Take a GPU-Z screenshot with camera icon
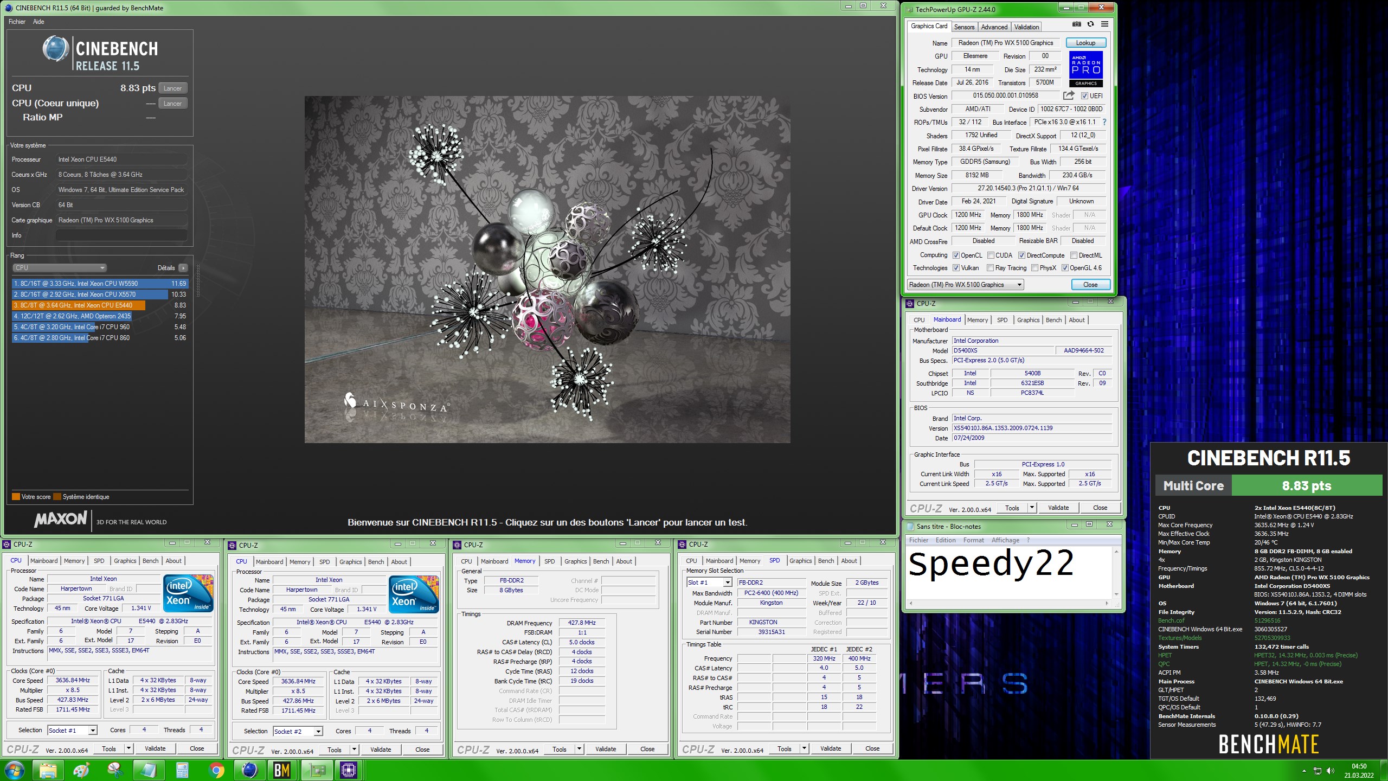The height and width of the screenshot is (781, 1388). click(1077, 24)
